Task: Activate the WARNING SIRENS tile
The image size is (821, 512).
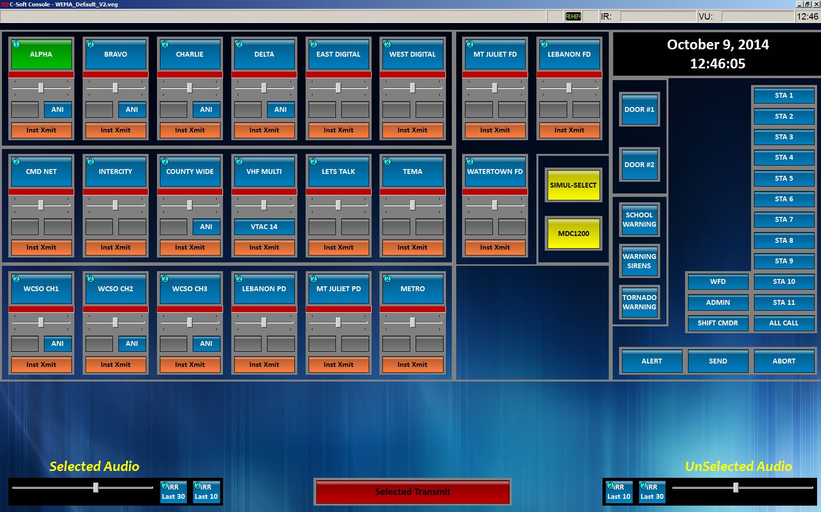Action: pos(639,261)
